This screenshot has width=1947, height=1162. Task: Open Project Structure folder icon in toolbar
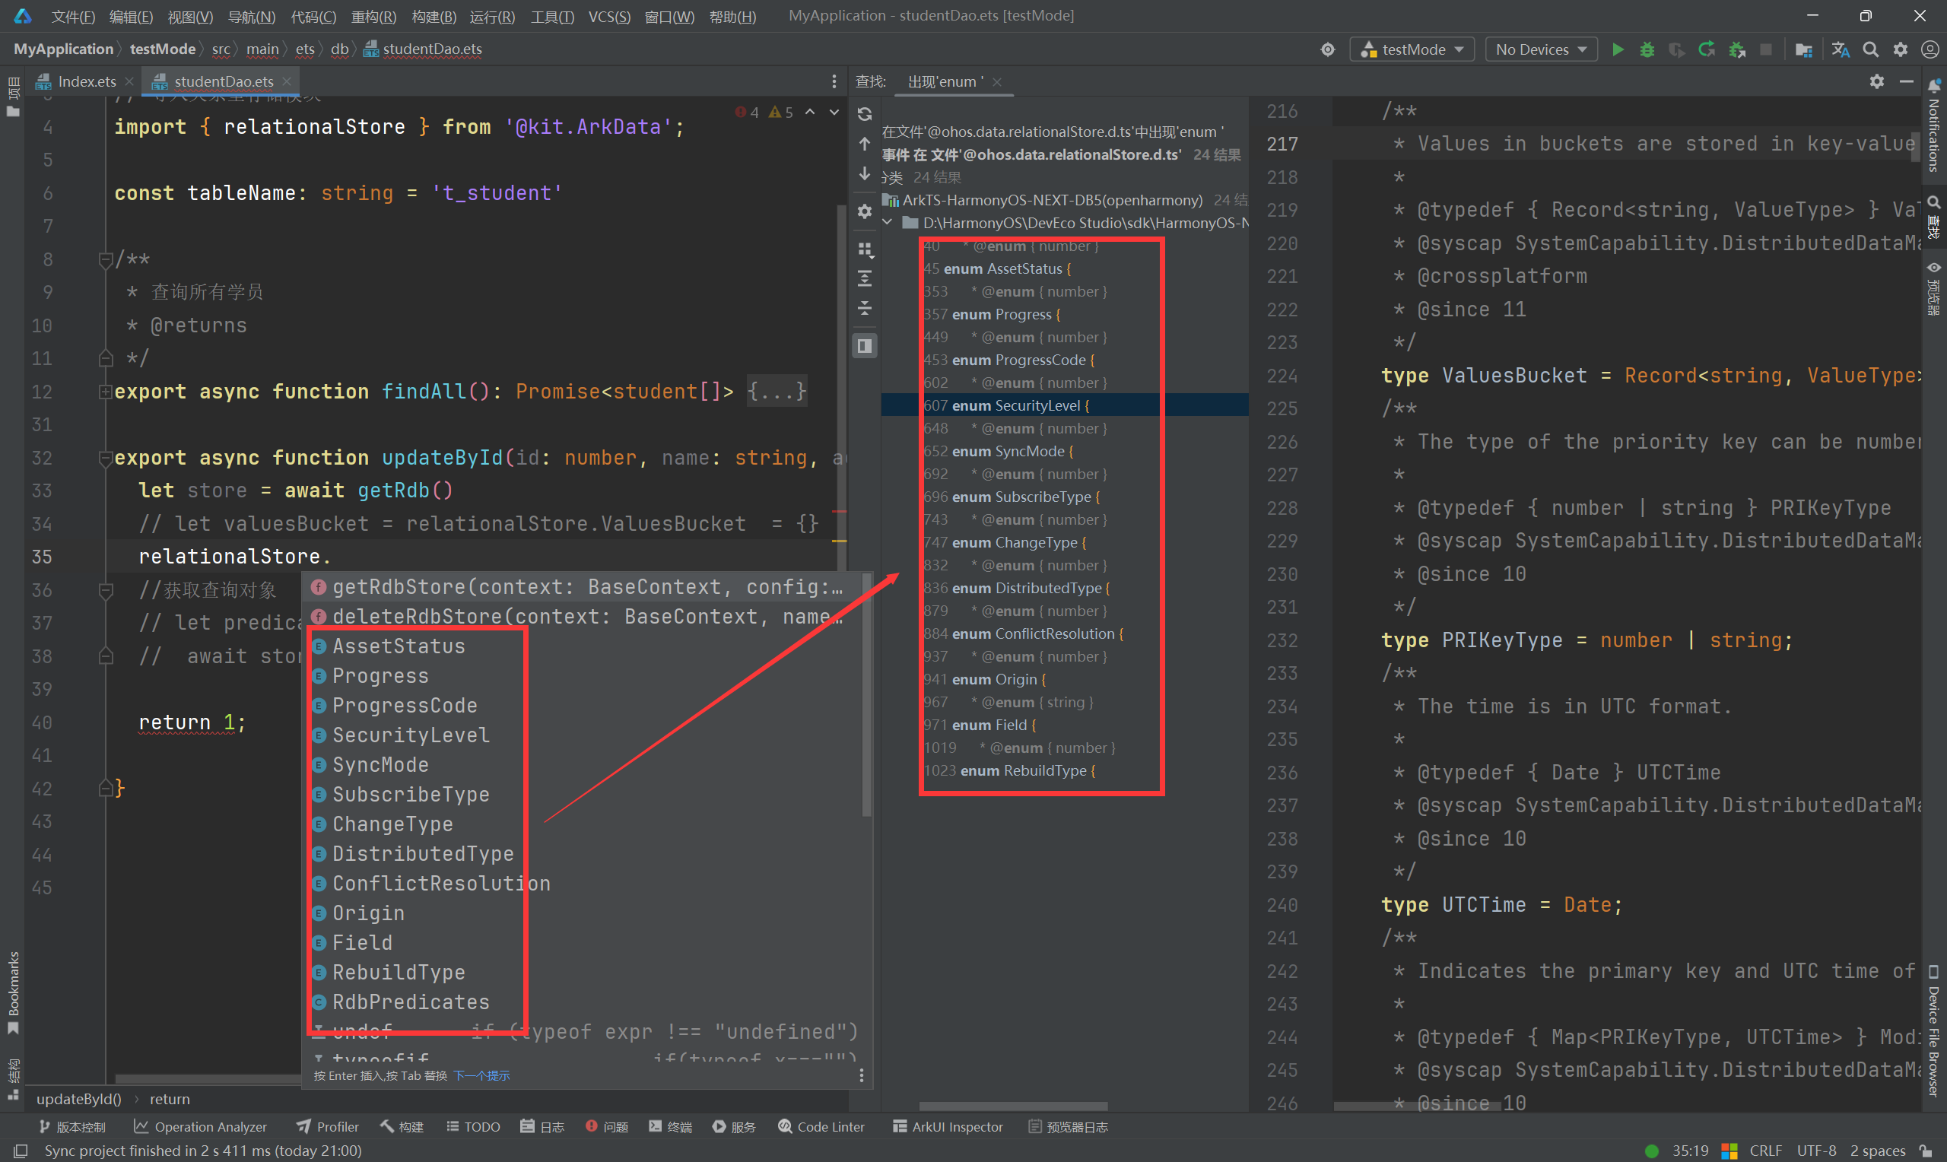[x=1804, y=49]
